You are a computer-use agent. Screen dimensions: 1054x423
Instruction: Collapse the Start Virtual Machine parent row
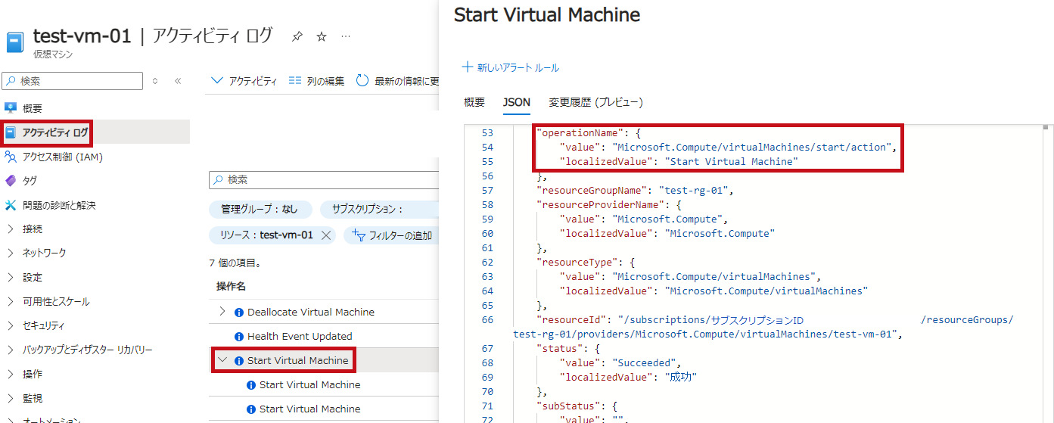click(222, 360)
